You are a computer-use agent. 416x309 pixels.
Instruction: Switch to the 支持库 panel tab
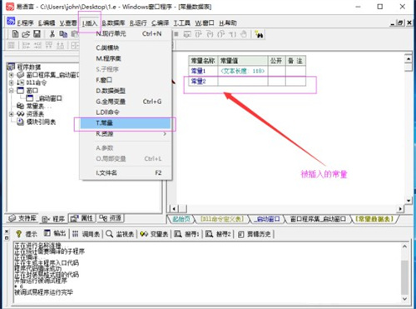coord(22,218)
